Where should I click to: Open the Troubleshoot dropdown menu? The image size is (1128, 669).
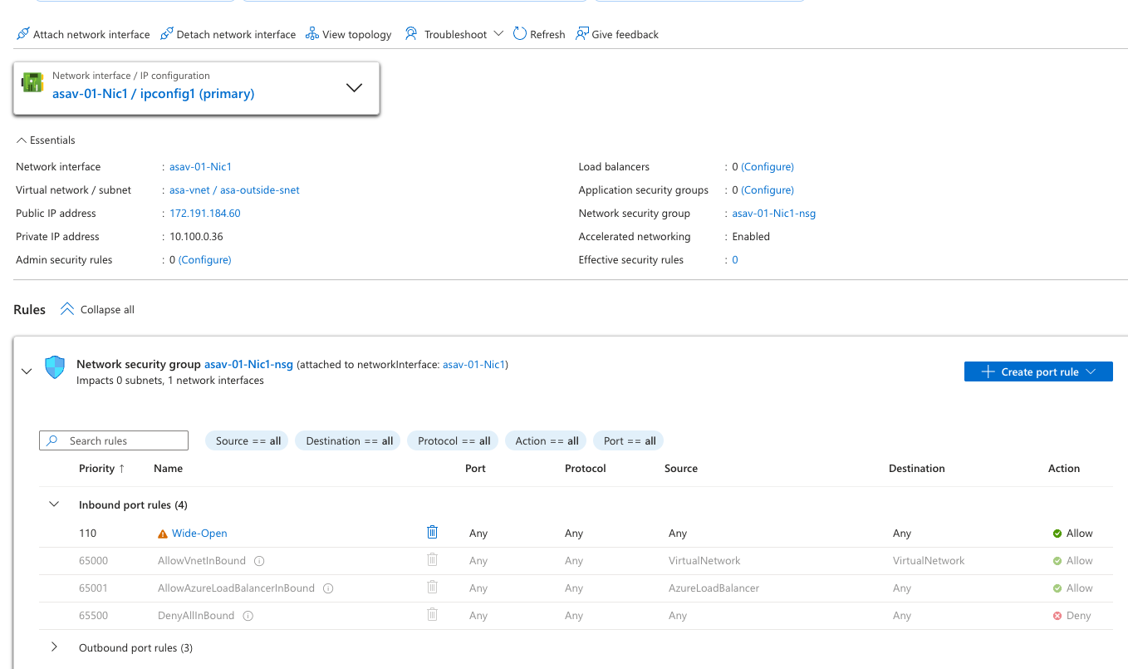[454, 34]
